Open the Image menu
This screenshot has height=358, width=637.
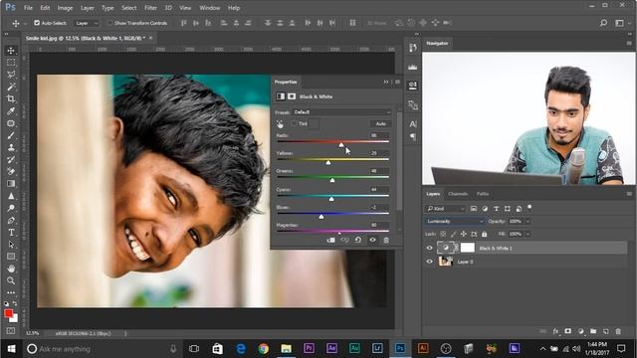coord(65,8)
